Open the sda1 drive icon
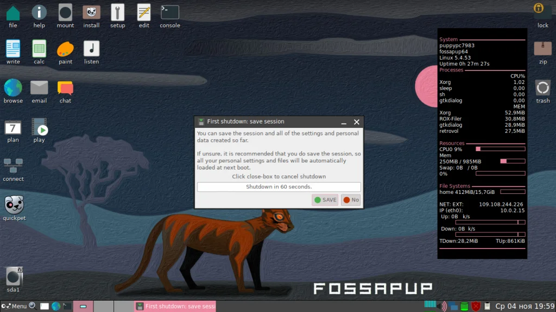The image size is (556, 312). click(13, 276)
